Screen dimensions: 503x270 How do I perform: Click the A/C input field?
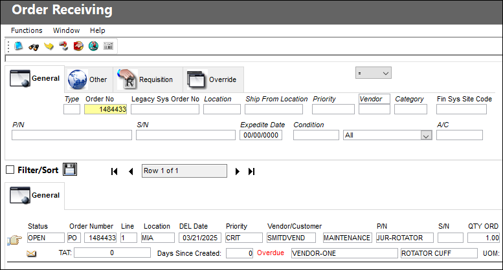point(460,135)
